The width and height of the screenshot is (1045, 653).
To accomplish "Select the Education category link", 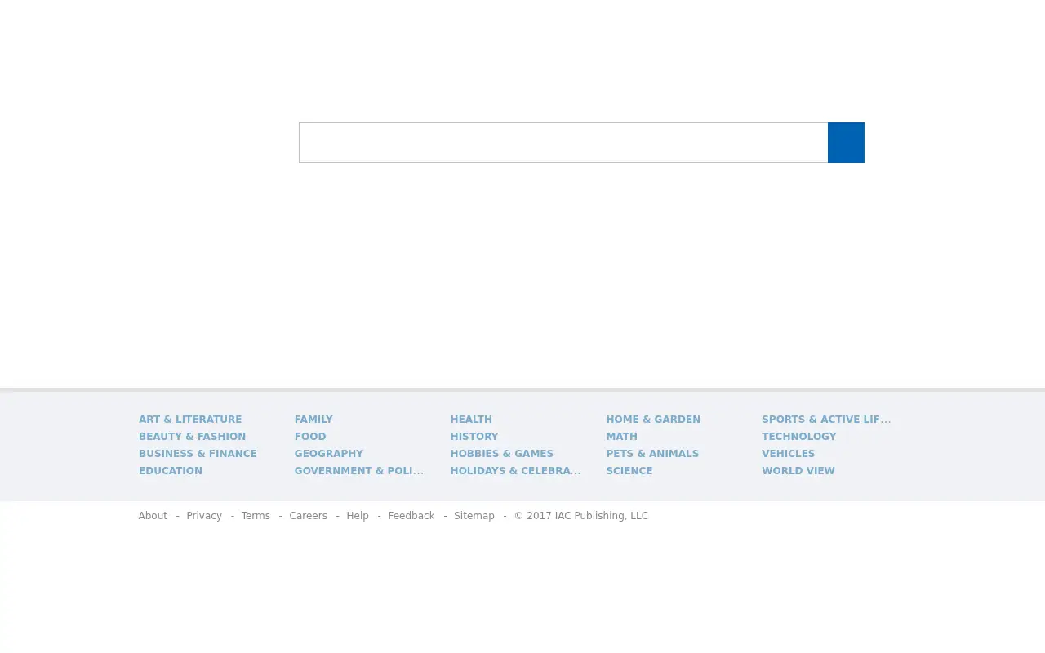I will (171, 471).
